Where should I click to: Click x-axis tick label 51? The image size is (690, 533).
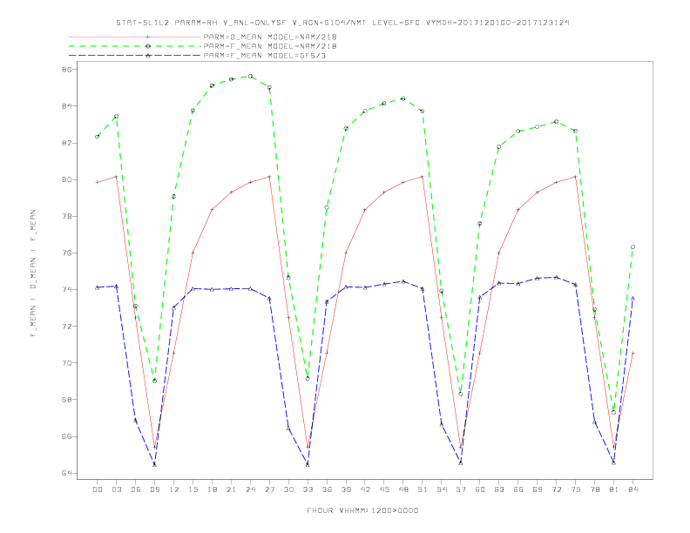[423, 489]
